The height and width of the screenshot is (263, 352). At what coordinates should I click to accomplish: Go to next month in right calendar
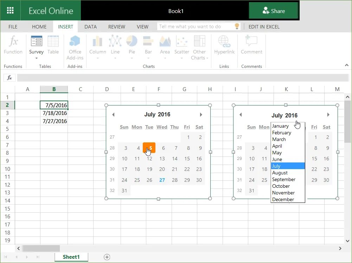(328, 115)
